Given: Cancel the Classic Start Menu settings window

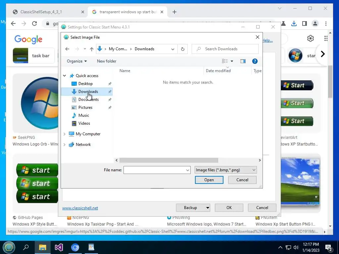Looking at the screenshot, I should click(x=262, y=208).
